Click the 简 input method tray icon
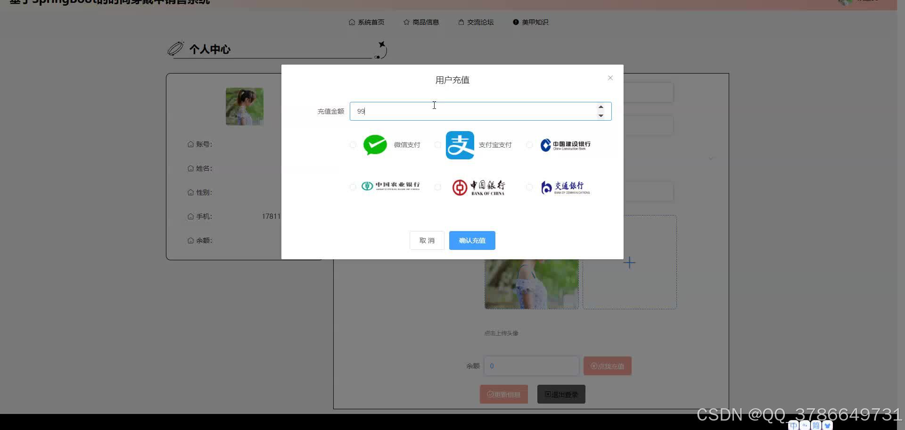905x430 pixels. [816, 425]
